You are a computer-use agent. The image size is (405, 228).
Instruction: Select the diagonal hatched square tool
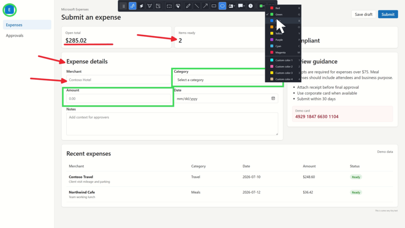[x=158, y=6]
